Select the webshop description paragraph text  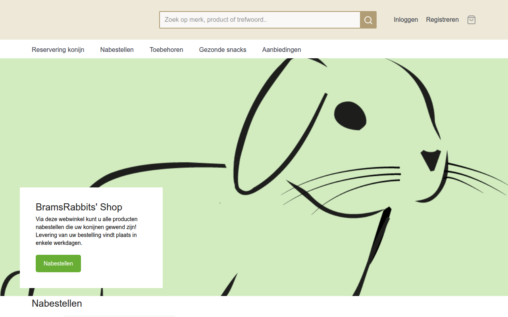click(87, 231)
